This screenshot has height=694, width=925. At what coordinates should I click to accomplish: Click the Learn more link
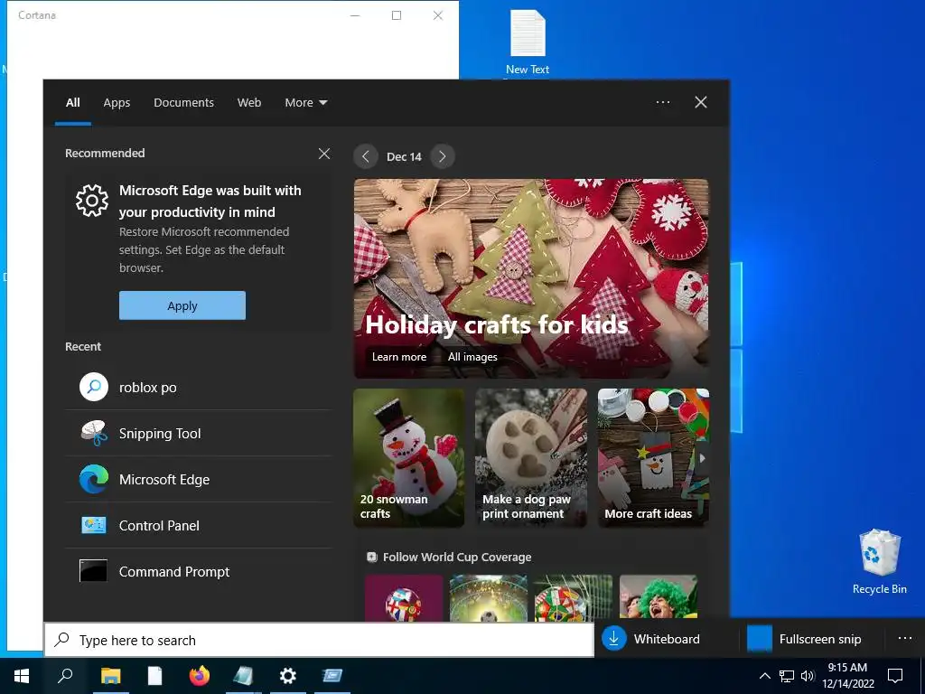click(398, 357)
